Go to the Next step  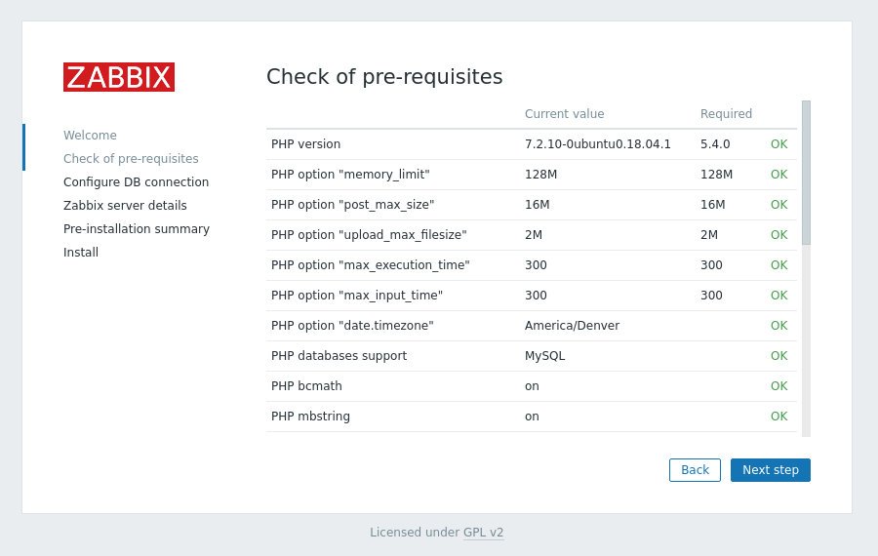770,470
